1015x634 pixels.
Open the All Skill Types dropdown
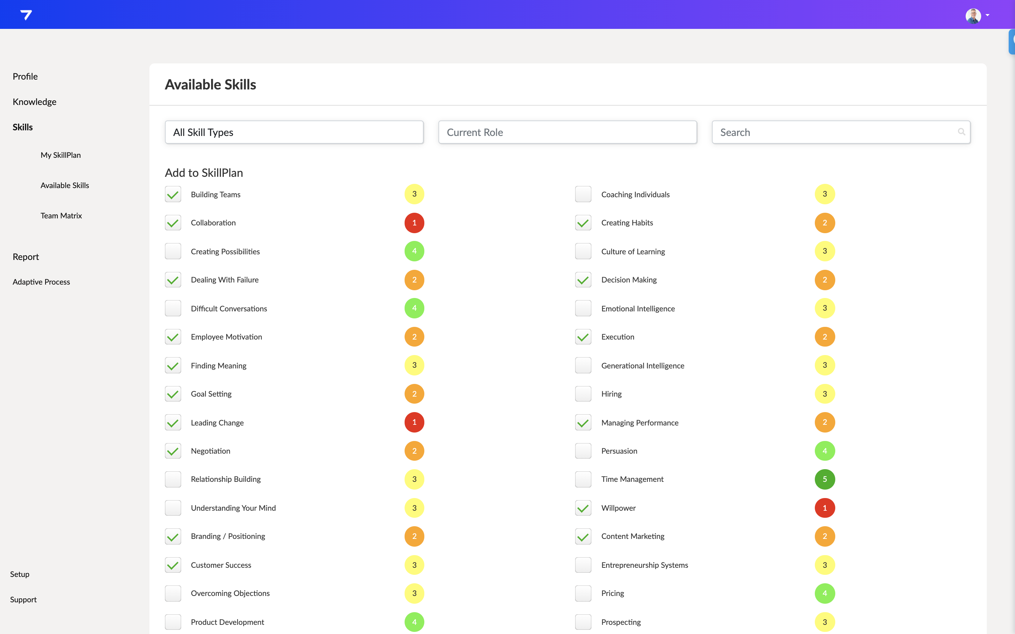294,132
